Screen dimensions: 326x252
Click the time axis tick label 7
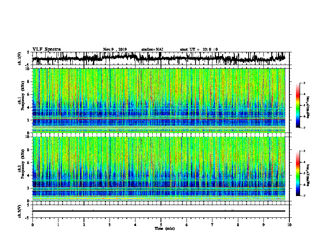212,225
